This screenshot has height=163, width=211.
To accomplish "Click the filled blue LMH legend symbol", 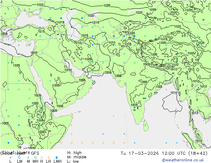I will point(57,157).
